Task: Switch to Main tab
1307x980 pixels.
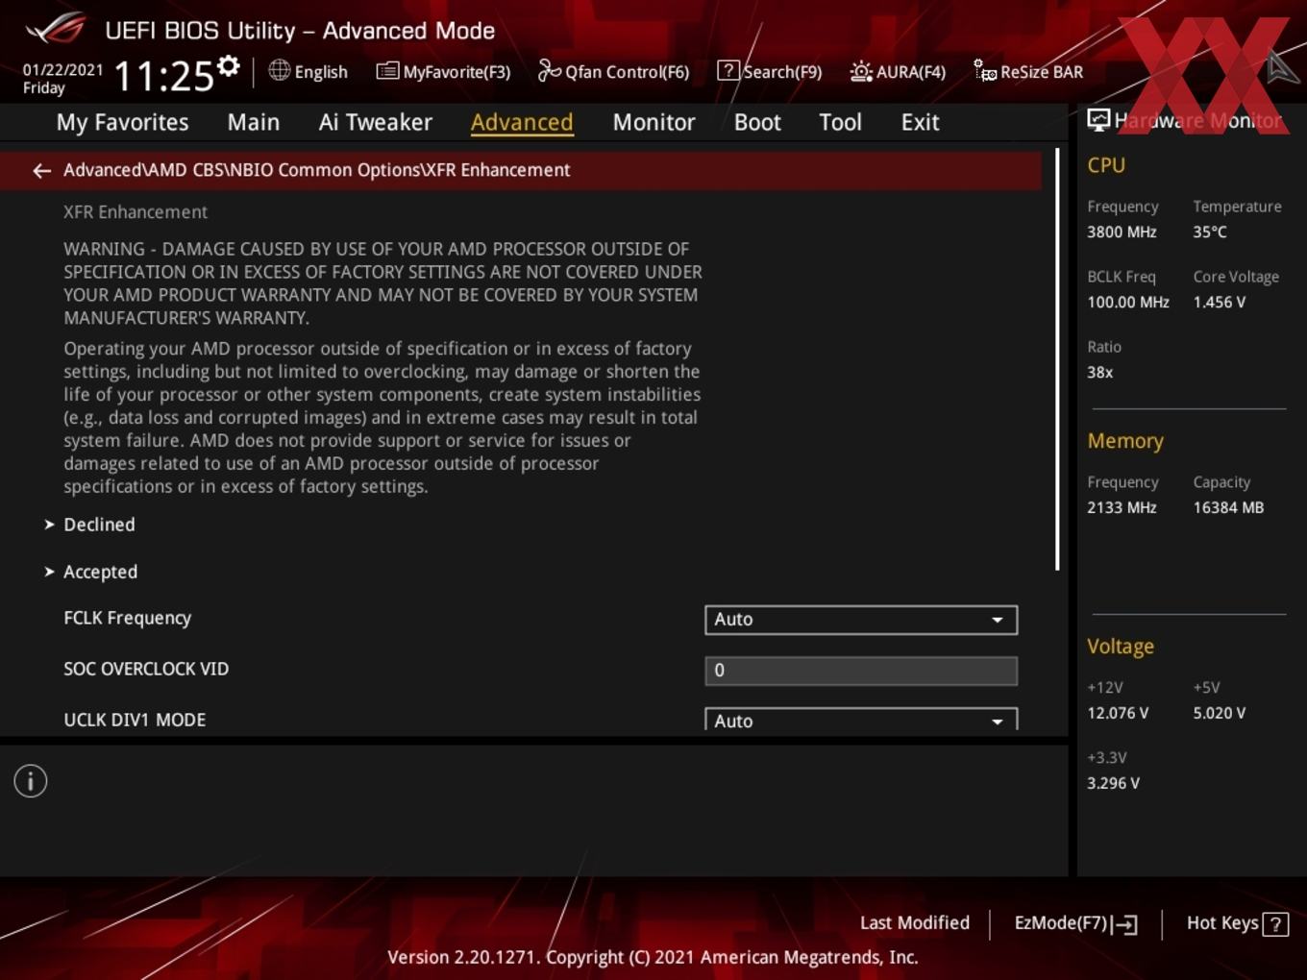Action: coord(254,122)
